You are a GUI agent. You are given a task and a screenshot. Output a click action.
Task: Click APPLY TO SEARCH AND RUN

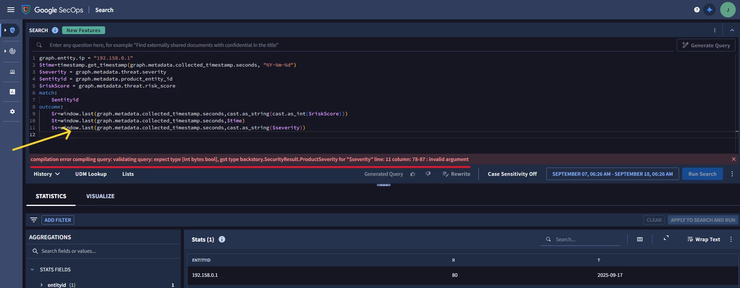click(703, 220)
